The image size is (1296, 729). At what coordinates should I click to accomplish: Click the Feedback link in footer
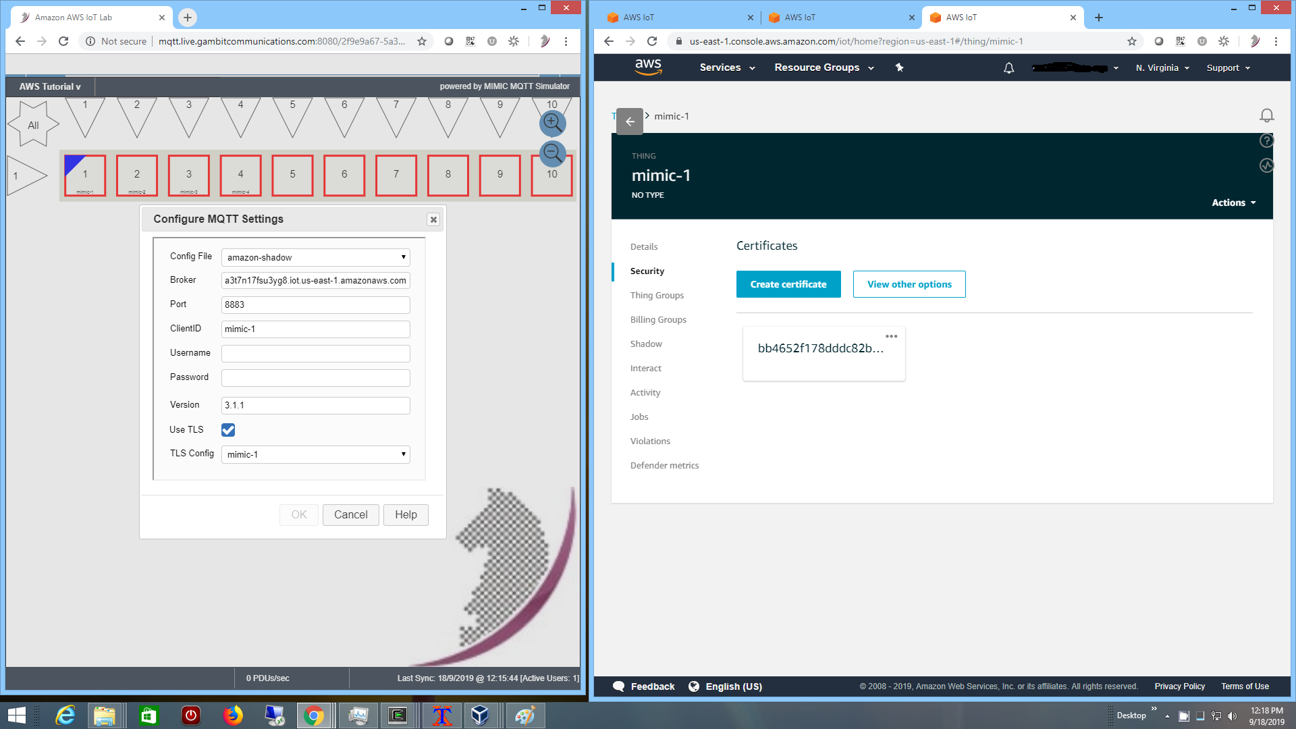644,686
